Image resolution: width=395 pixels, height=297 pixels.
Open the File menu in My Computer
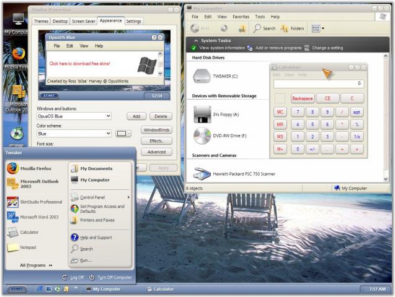point(195,17)
